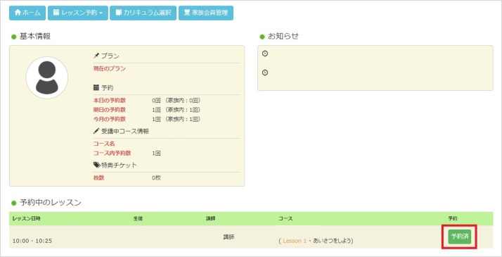Open 家族会員管理 page
The width and height of the screenshot is (502, 257).
pos(206,13)
